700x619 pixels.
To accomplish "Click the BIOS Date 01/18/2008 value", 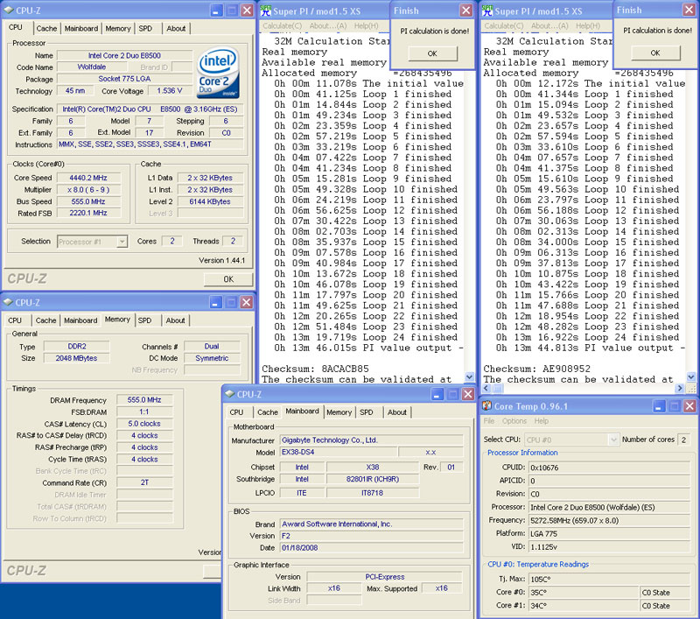I will (x=371, y=547).
